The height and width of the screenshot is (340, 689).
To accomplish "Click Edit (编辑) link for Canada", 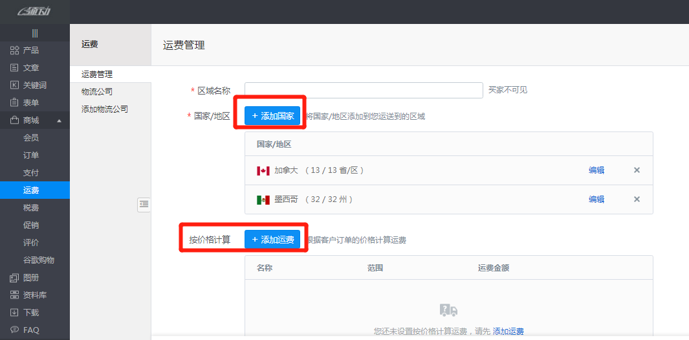I will tap(596, 170).
